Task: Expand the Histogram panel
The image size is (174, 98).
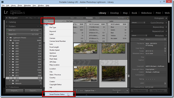Action: click(166, 18)
